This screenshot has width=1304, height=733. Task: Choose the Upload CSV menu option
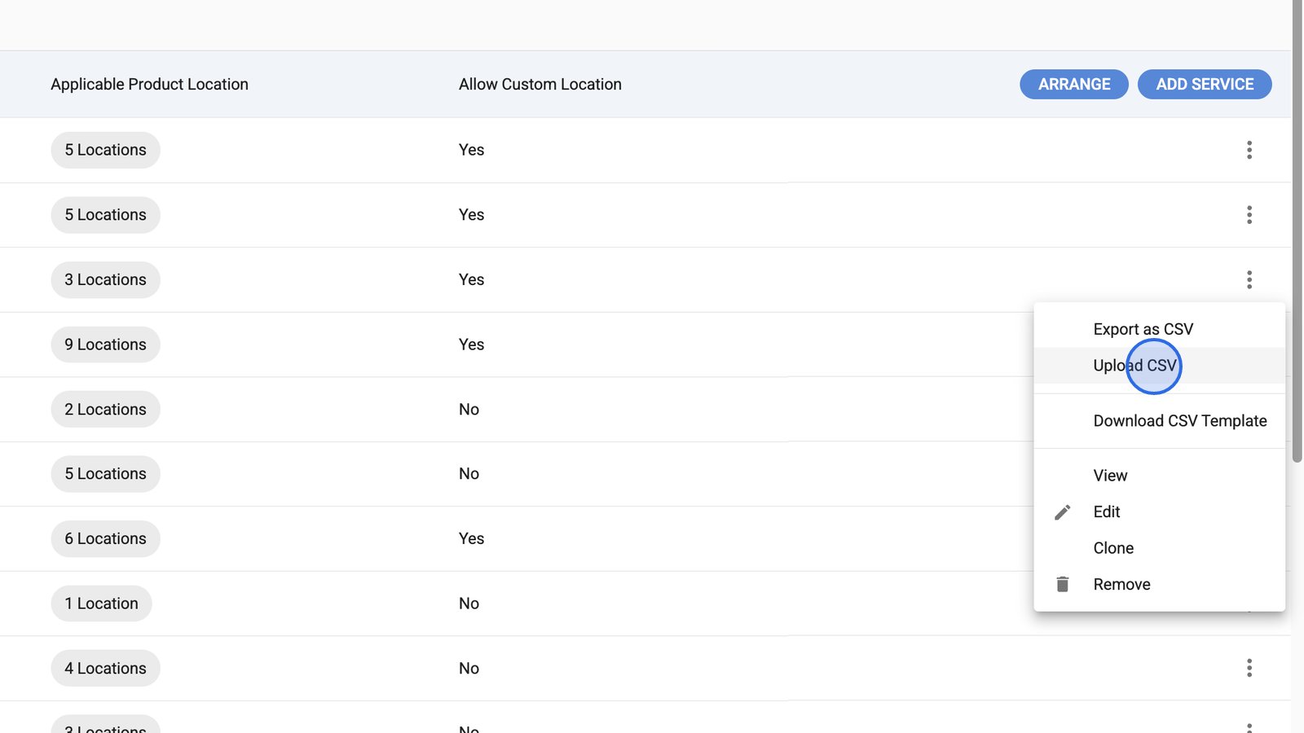click(1134, 366)
